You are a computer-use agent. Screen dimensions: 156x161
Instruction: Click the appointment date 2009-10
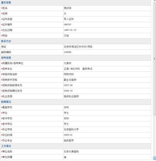click(68, 91)
